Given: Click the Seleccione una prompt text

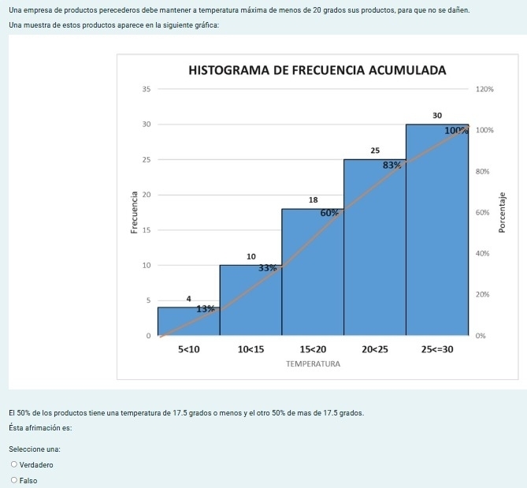Looking at the screenshot, I should coord(34,449).
